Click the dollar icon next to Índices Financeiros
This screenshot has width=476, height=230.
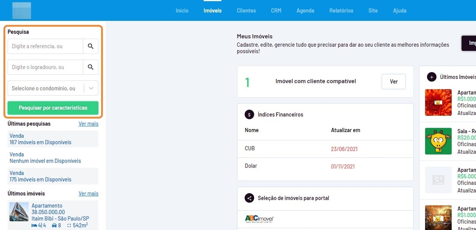pyautogui.click(x=249, y=115)
